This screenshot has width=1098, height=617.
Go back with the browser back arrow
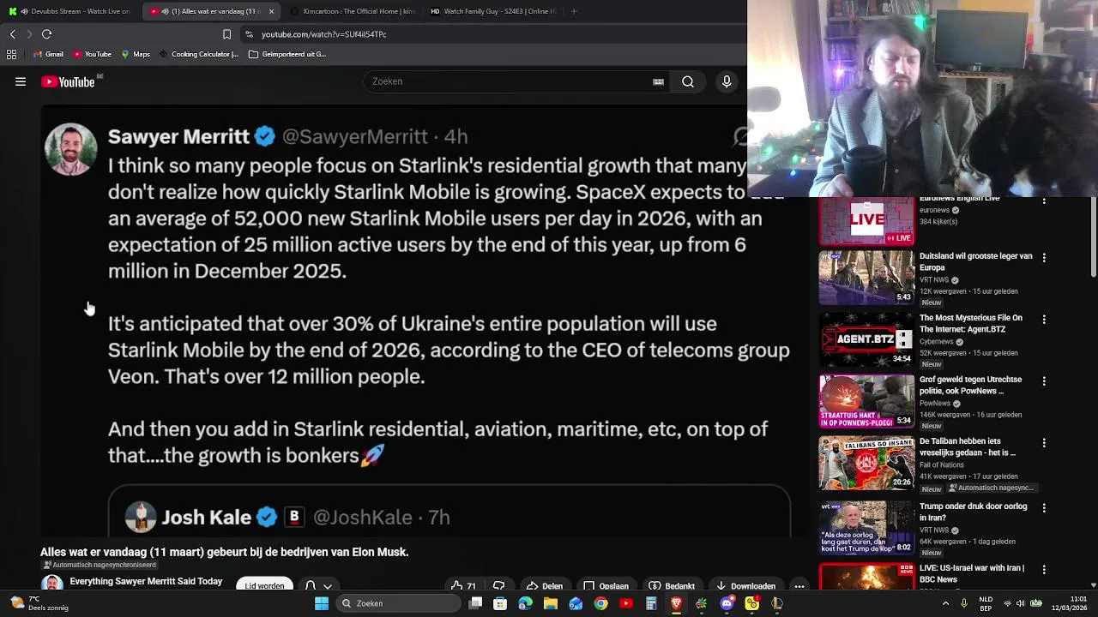pos(12,34)
